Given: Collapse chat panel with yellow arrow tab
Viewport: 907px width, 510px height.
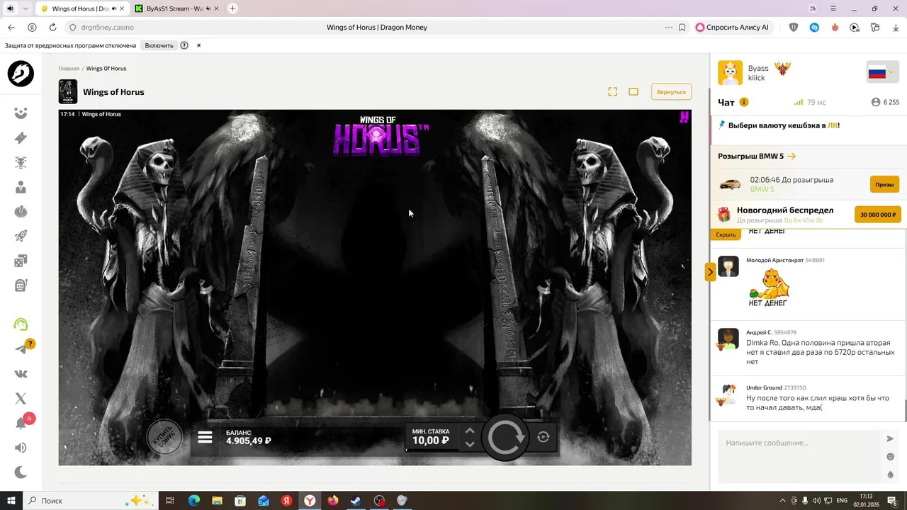Looking at the screenshot, I should tap(710, 272).
